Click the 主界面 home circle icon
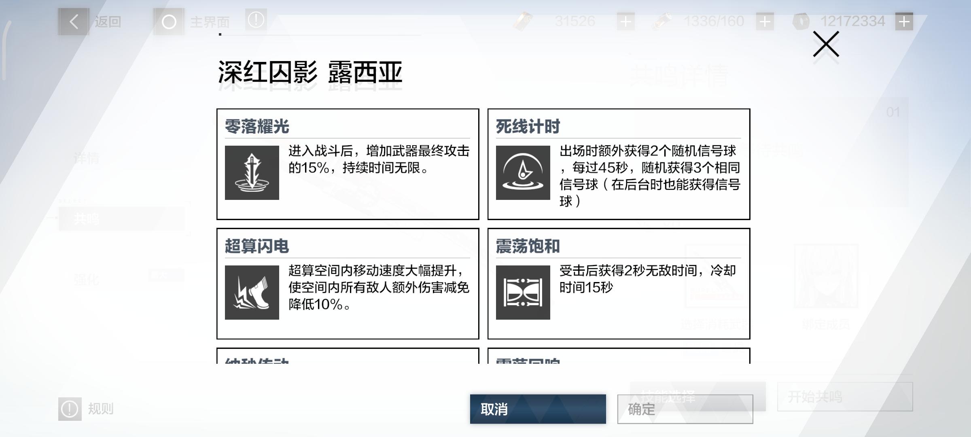This screenshot has width=971, height=437. [x=169, y=21]
